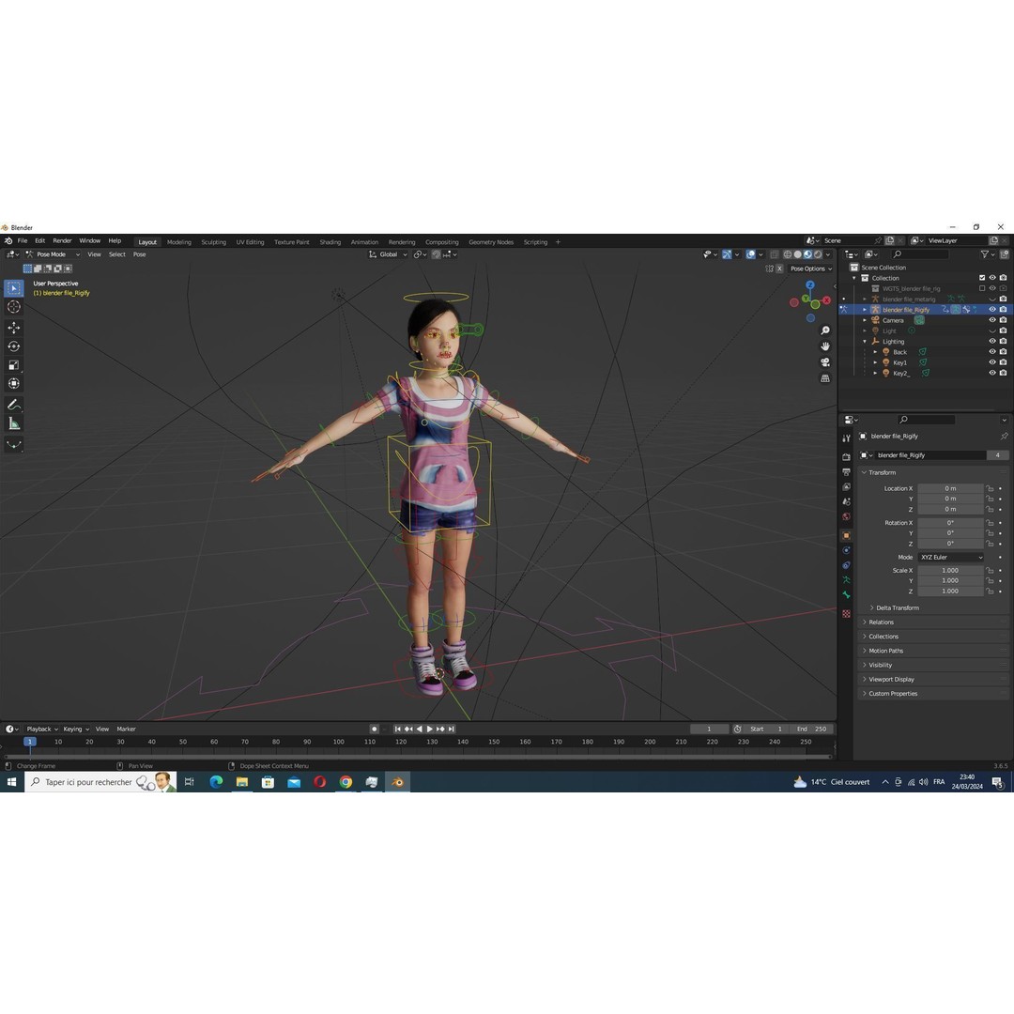
Task: Hide Back light in viewport
Action: tap(992, 352)
